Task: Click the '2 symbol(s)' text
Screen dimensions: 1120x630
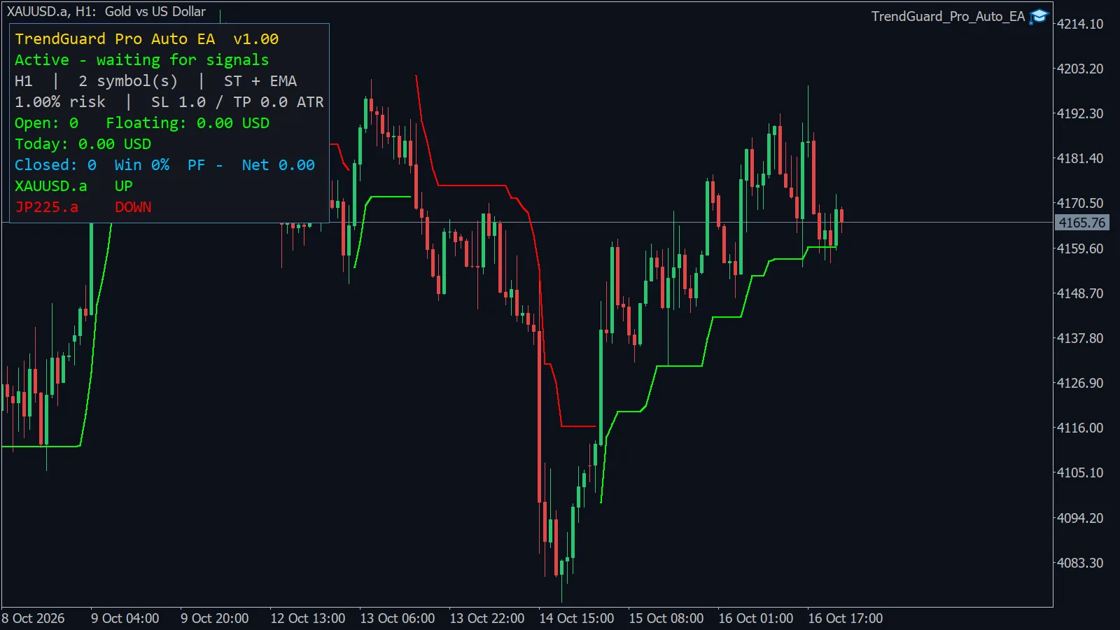Action: (128, 81)
